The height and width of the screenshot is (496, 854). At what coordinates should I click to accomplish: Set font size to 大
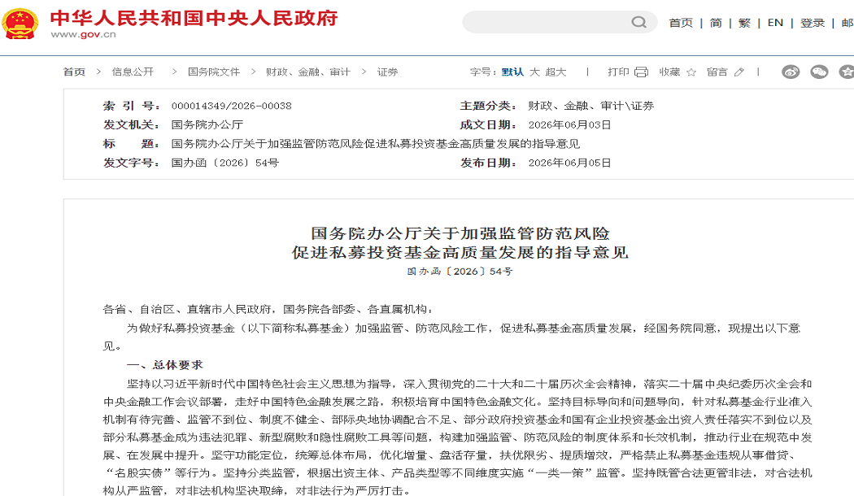[534, 72]
